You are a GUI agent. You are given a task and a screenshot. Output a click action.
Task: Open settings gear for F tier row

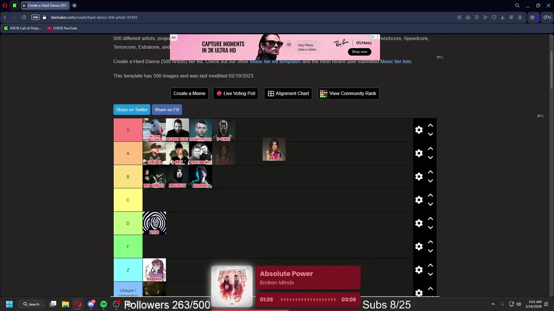(x=419, y=247)
